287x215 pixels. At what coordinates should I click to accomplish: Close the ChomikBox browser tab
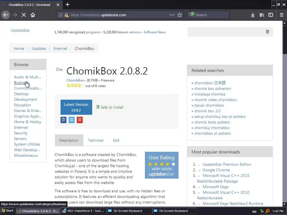point(58,5)
